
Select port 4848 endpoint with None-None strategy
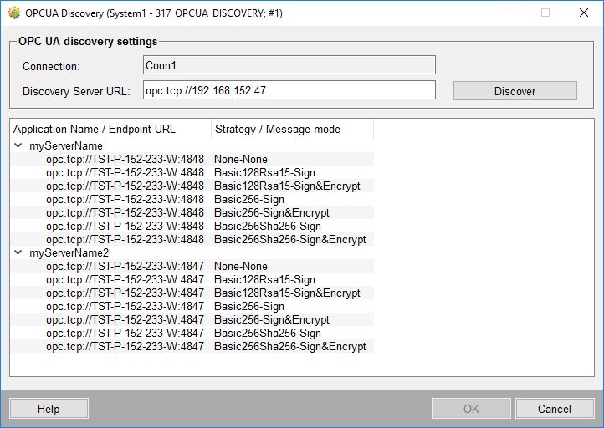click(x=125, y=160)
